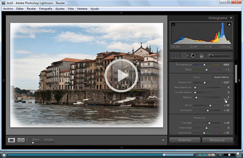Adjust the Luz de relleno slider

pyautogui.click(x=195, y=93)
